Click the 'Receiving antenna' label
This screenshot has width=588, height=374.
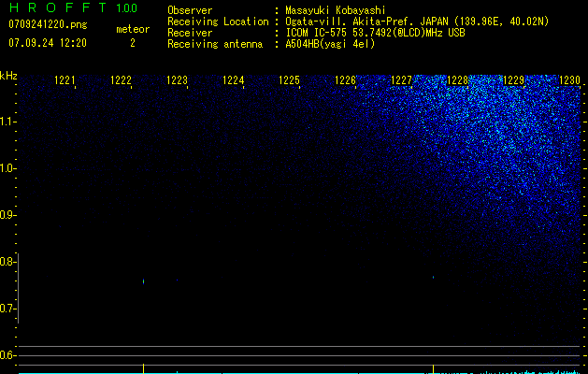point(215,44)
